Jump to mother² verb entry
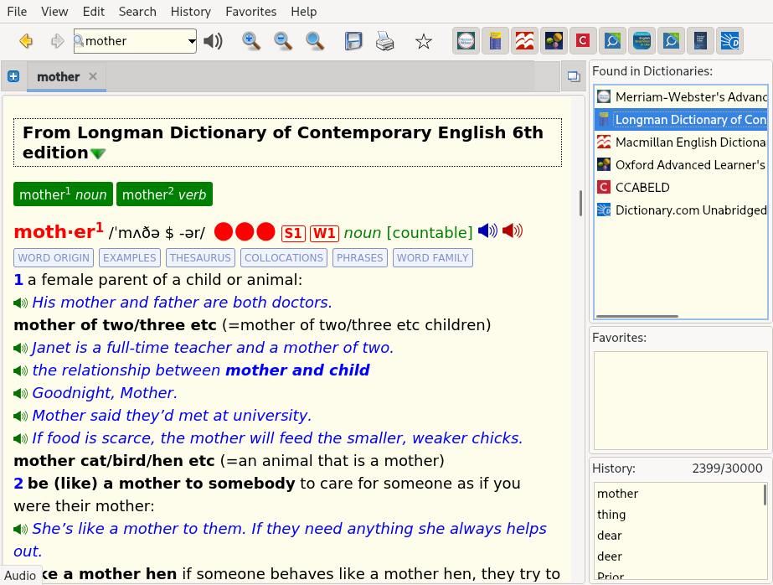Screen dimensions: 773x585 (x=164, y=194)
